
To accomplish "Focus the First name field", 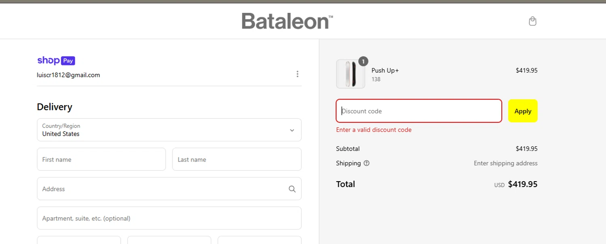I will 101,159.
